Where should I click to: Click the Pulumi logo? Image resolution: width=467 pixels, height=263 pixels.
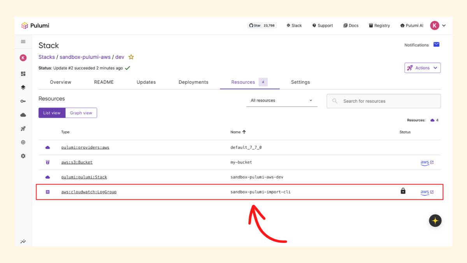point(35,26)
